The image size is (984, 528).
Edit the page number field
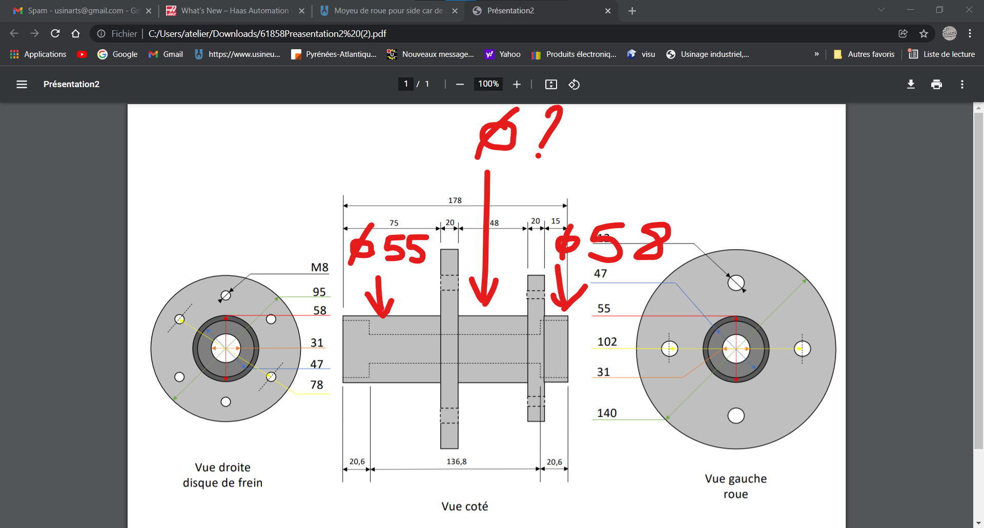pyautogui.click(x=405, y=84)
